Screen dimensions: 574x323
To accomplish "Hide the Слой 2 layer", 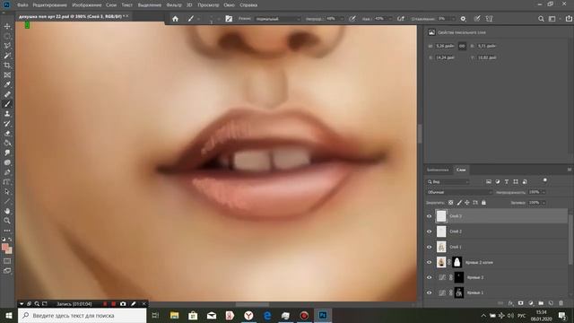I will click(429, 231).
